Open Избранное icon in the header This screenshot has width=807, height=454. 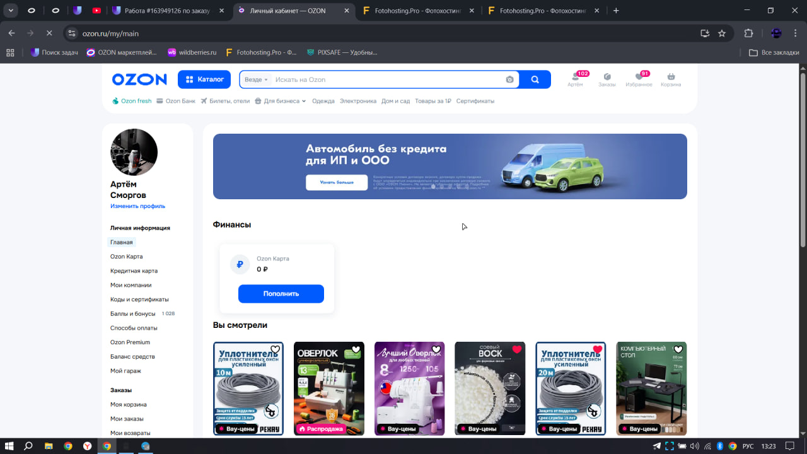(639, 79)
